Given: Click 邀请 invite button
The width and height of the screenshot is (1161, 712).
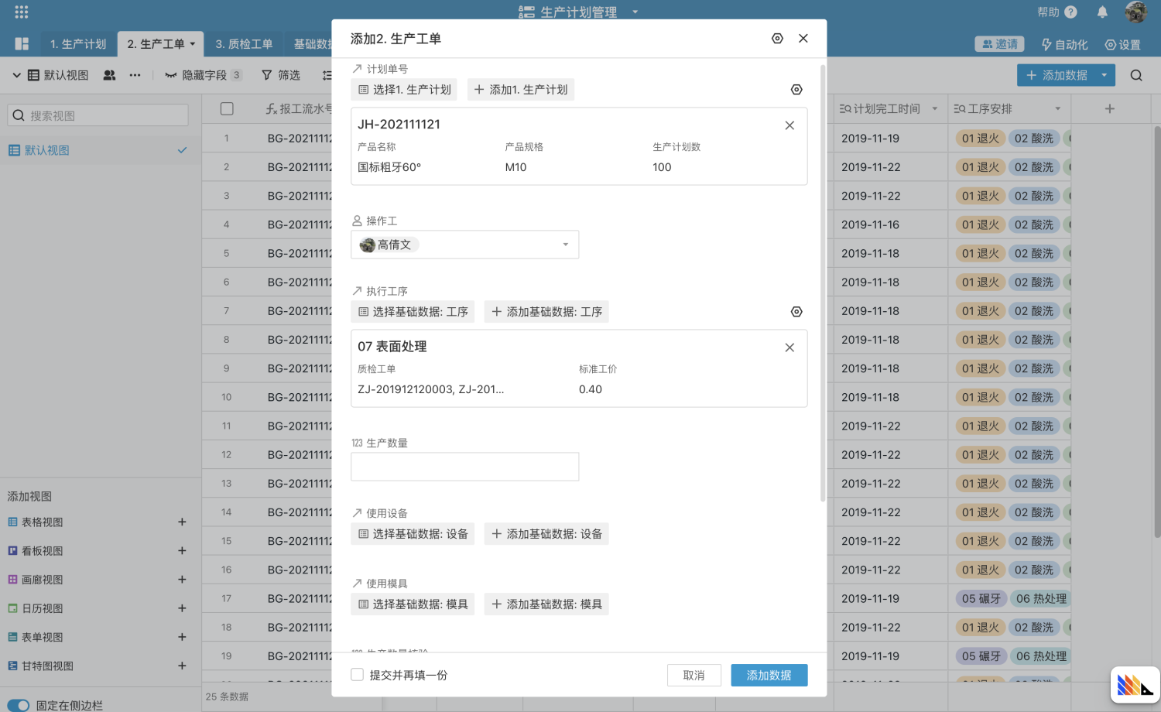Looking at the screenshot, I should pos(999,44).
